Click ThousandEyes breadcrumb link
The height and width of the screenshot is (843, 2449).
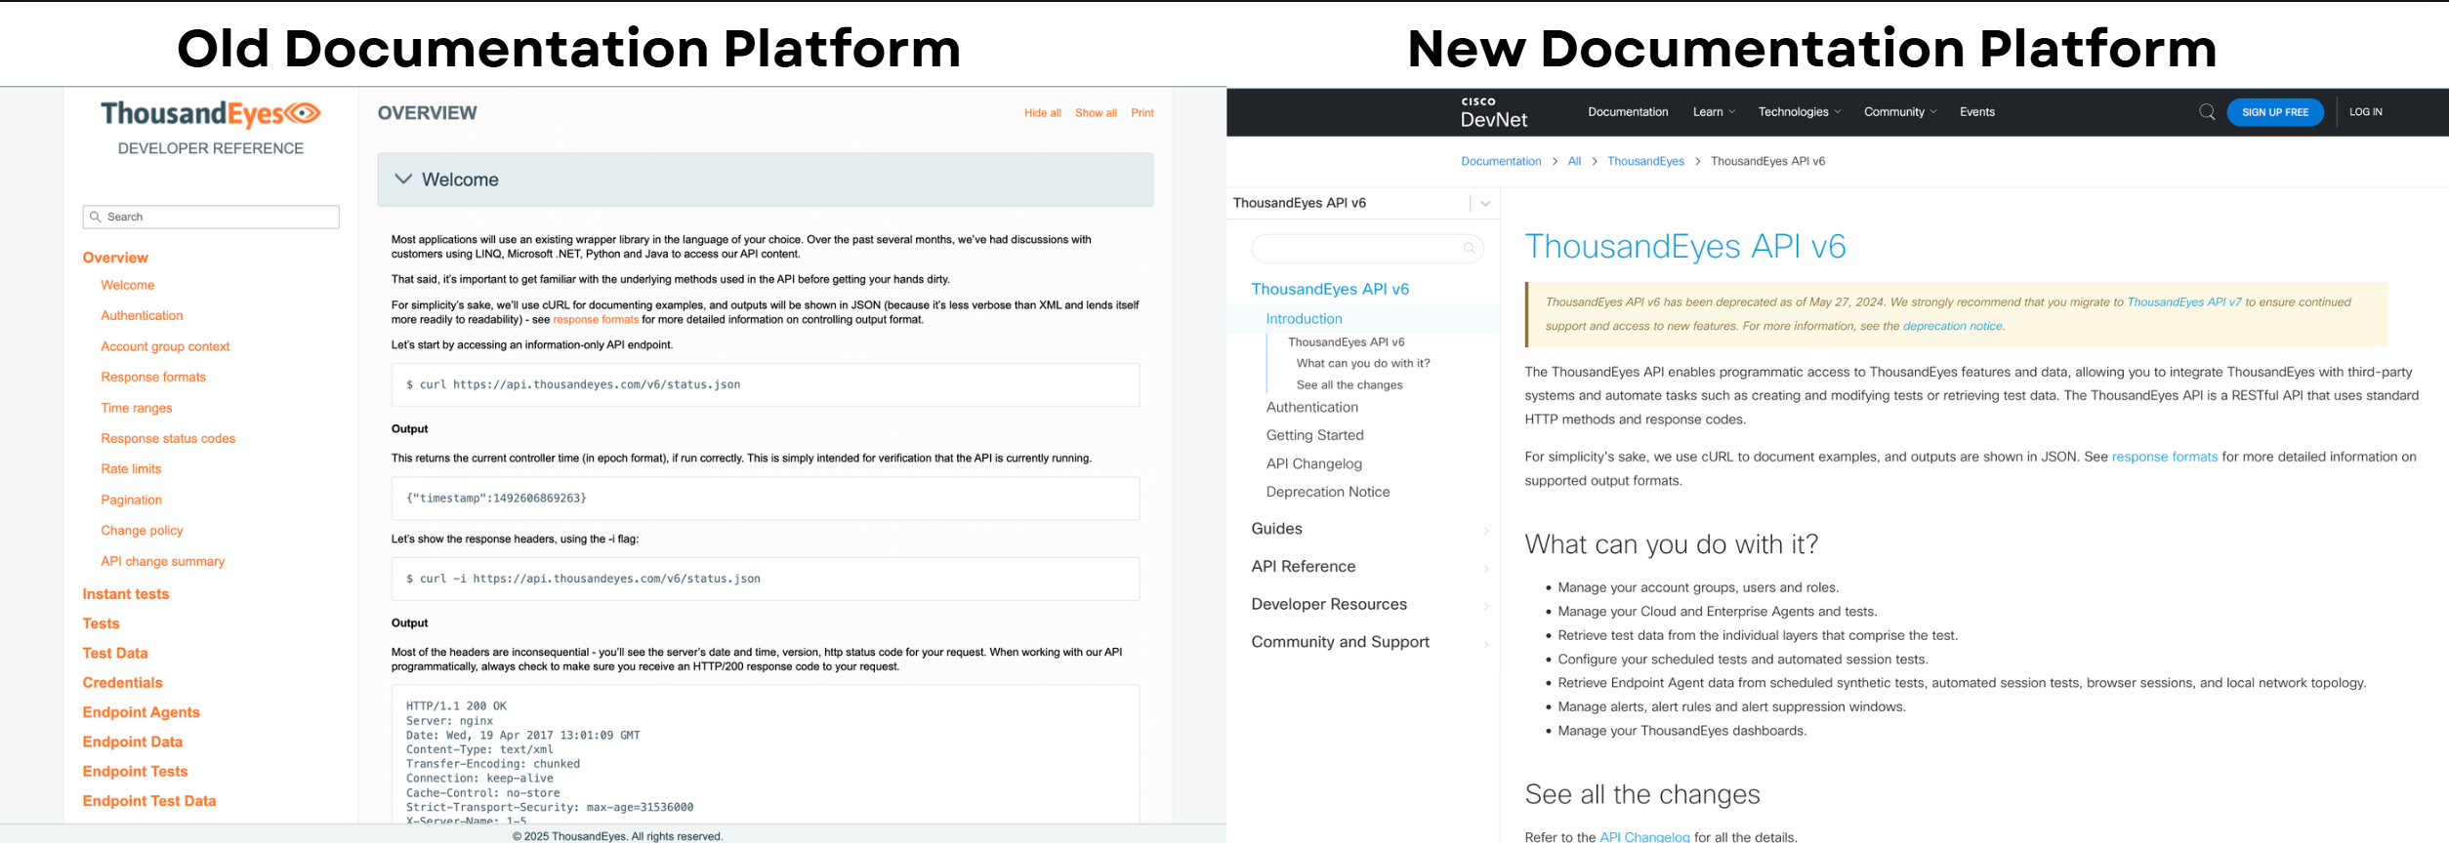point(1645,162)
